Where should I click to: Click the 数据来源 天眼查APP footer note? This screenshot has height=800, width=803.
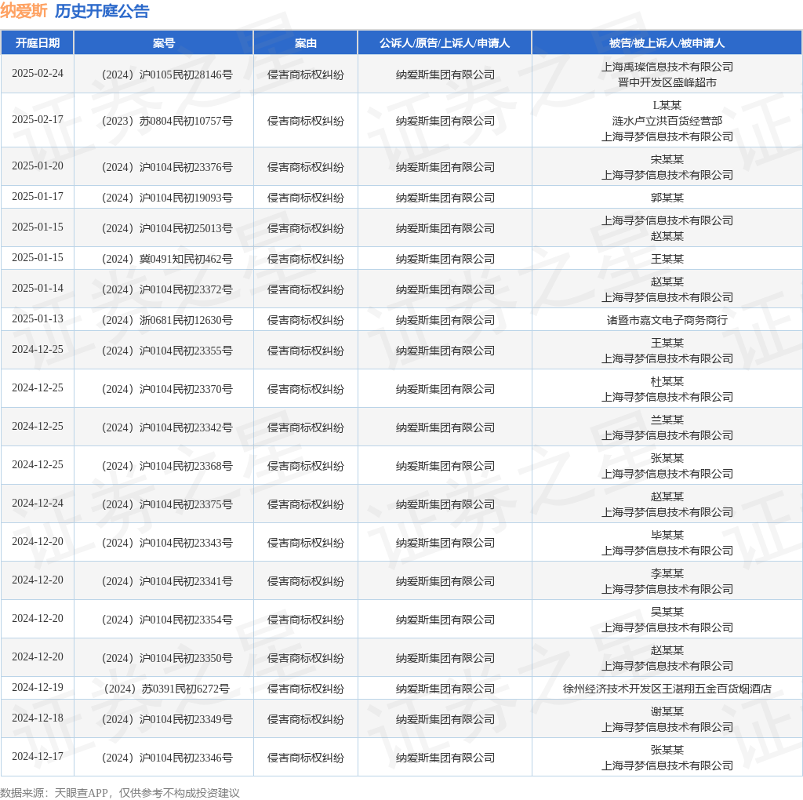coord(120,793)
